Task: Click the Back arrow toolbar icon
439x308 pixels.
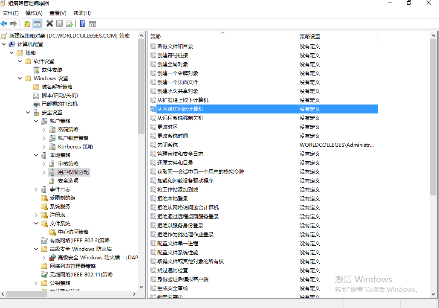Action: tap(4, 24)
